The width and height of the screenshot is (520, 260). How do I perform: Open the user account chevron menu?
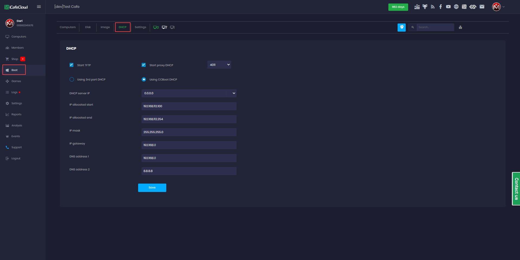pos(504,7)
